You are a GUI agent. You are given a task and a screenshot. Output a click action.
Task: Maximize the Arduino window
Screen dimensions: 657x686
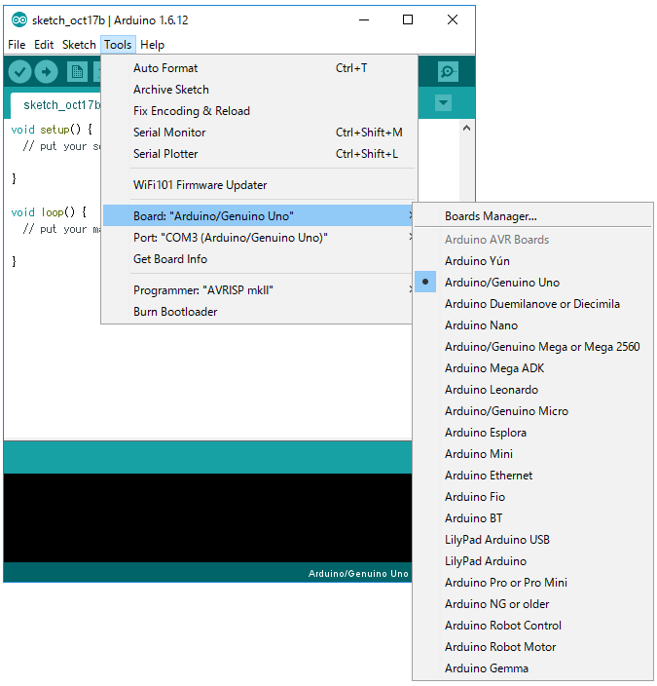tap(408, 20)
